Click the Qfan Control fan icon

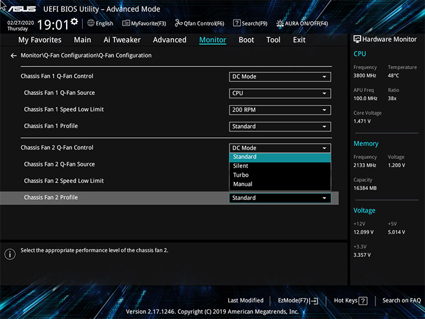point(179,23)
